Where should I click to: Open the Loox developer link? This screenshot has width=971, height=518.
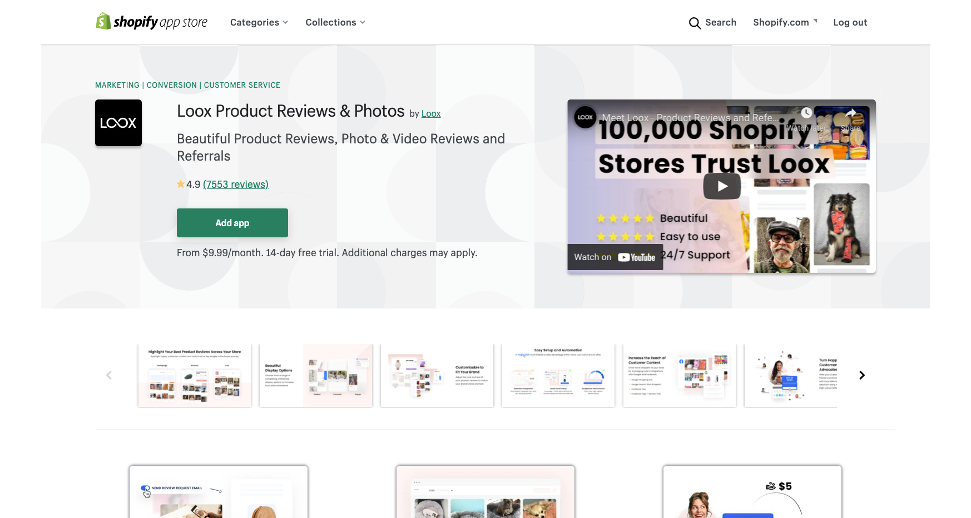tap(431, 113)
